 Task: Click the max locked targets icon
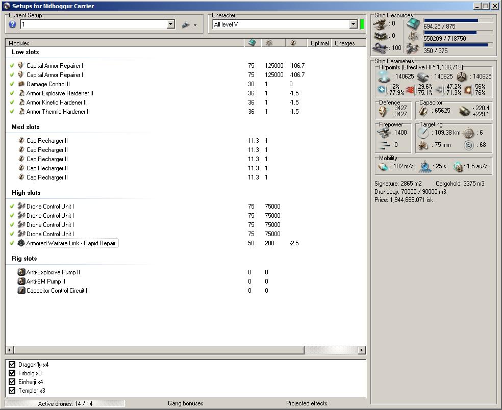[x=469, y=133]
